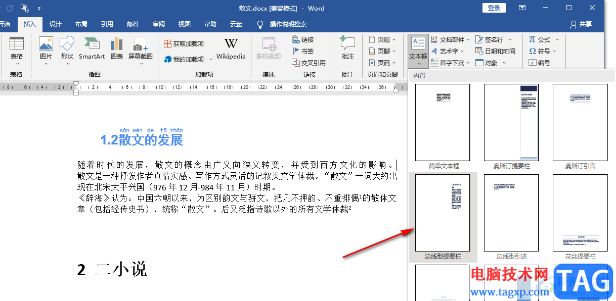The width and height of the screenshot is (616, 301).
Task: Select the 插入 tab
Action: click(x=30, y=24)
